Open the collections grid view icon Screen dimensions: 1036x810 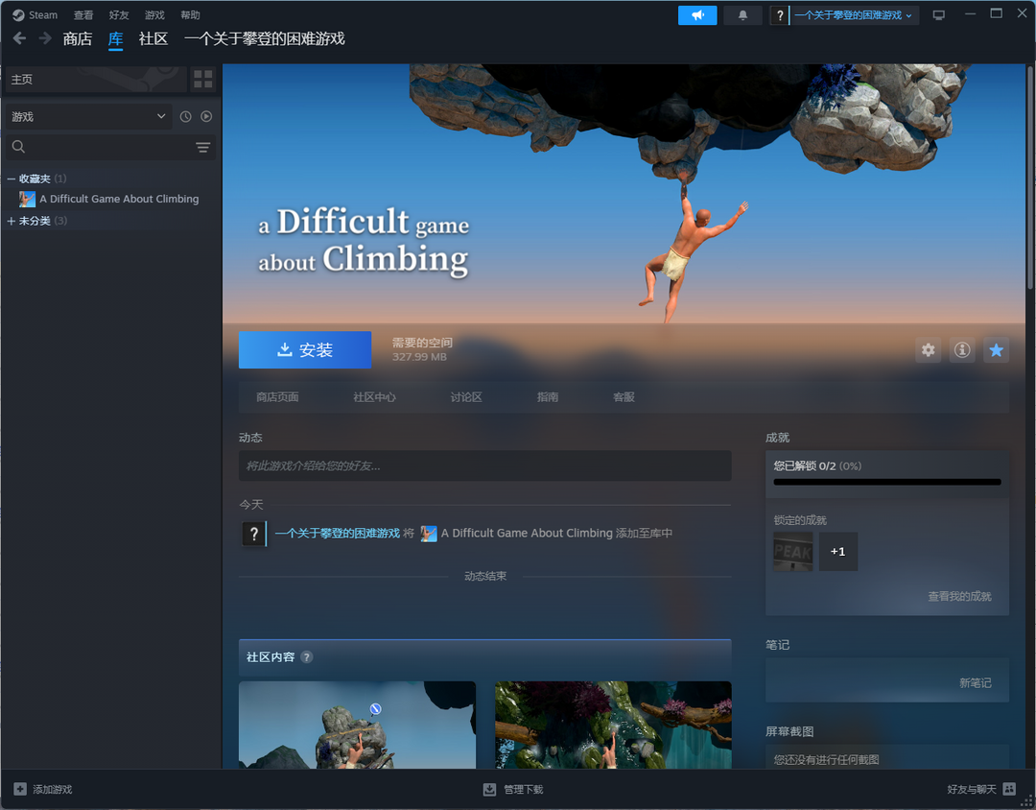coord(202,80)
